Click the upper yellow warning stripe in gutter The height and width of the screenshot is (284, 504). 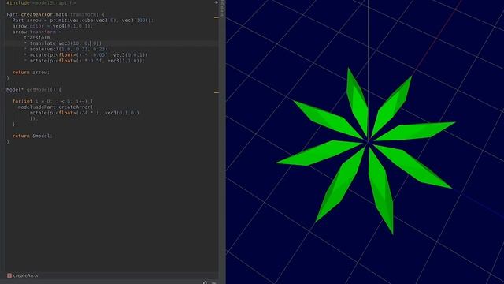pos(217,17)
